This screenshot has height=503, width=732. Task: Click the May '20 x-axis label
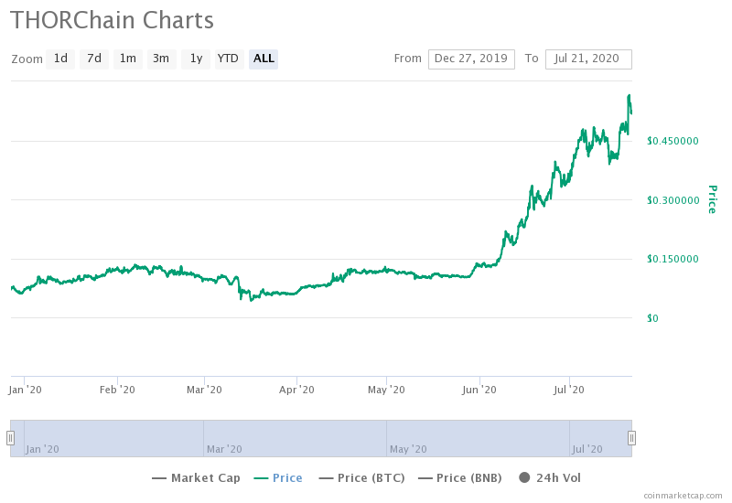[x=386, y=390]
